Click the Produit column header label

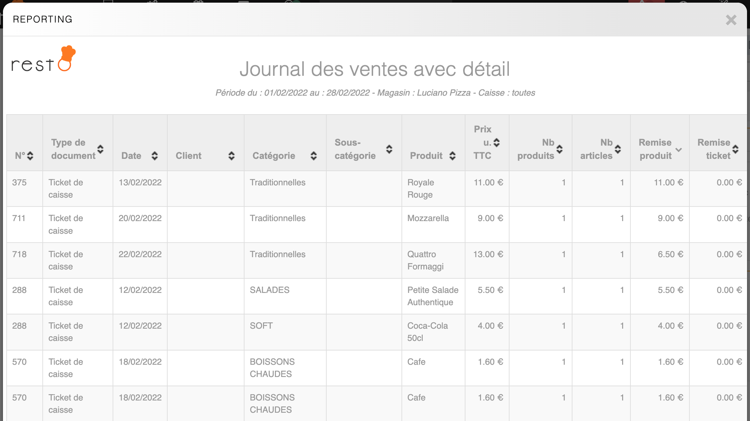(426, 156)
